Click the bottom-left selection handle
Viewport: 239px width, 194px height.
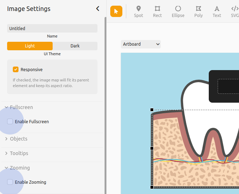(x=152, y=187)
